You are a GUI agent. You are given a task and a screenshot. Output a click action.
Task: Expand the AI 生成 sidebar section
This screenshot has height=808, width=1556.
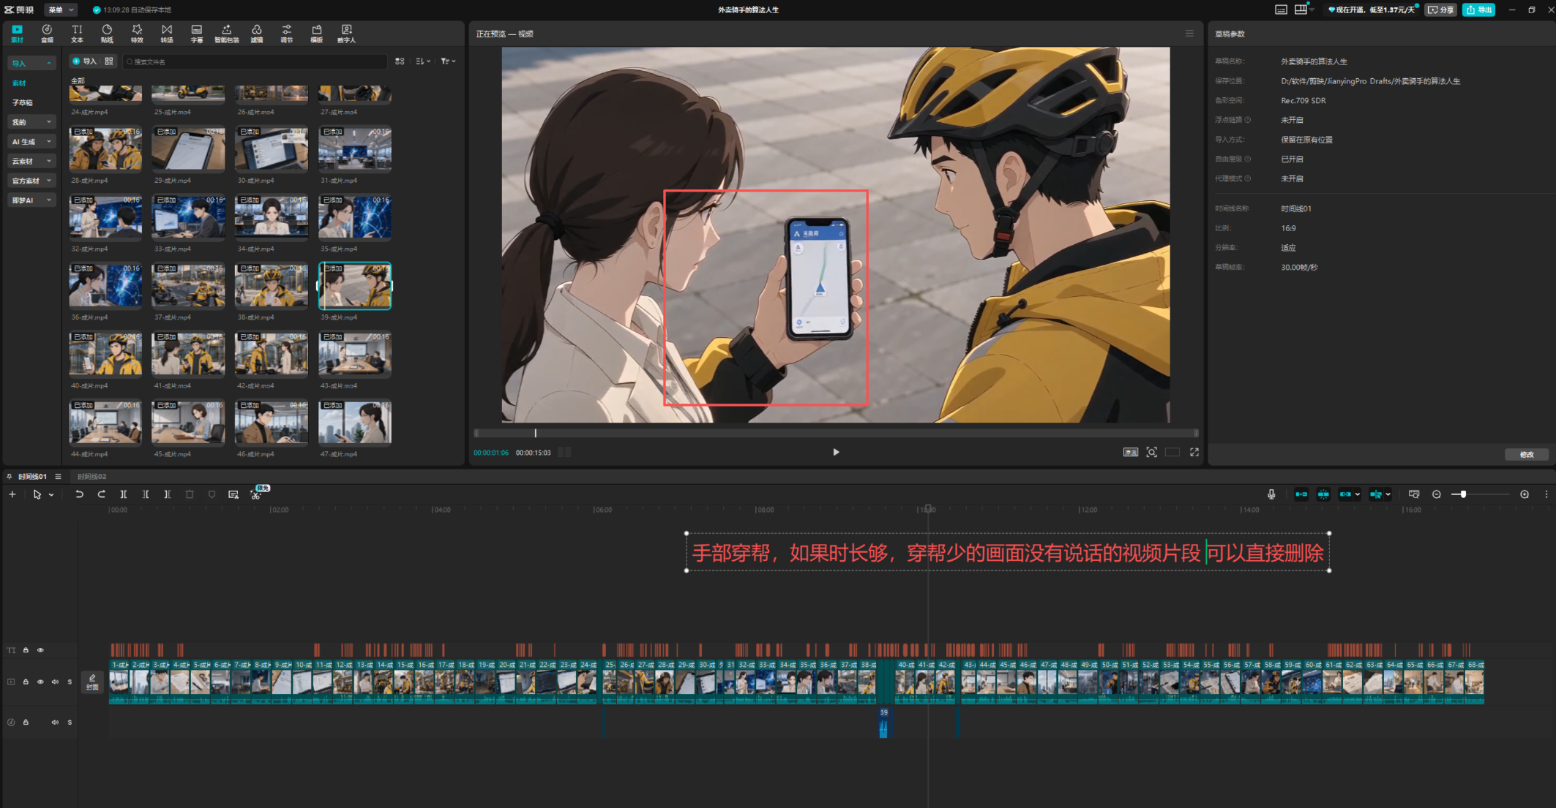pos(31,142)
